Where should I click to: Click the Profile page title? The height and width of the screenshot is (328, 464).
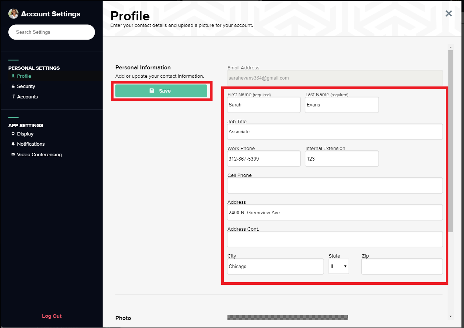click(x=130, y=16)
